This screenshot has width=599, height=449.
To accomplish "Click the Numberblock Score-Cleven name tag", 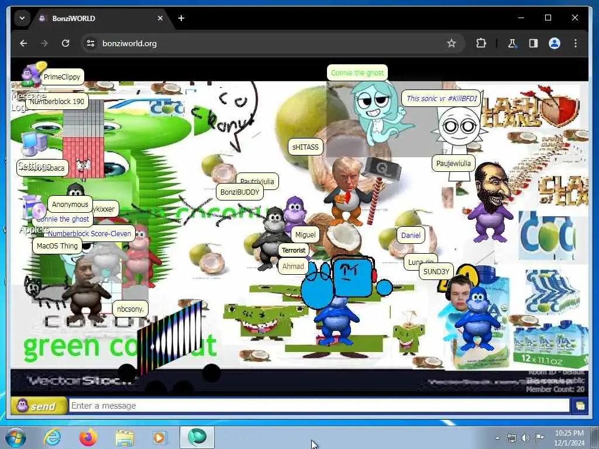I will pyautogui.click(x=89, y=234).
